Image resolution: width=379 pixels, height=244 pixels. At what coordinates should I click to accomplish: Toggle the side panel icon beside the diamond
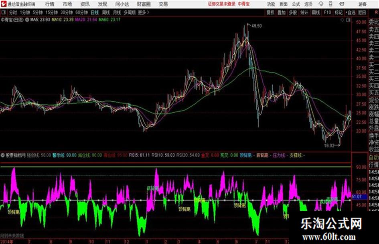click(x=348, y=20)
